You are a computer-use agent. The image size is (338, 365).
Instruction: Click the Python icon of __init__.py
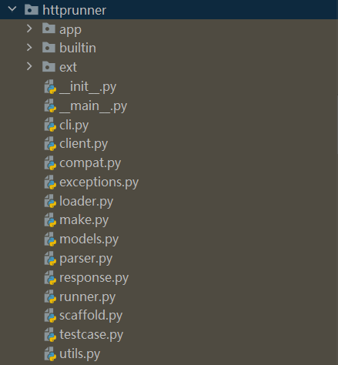50,87
